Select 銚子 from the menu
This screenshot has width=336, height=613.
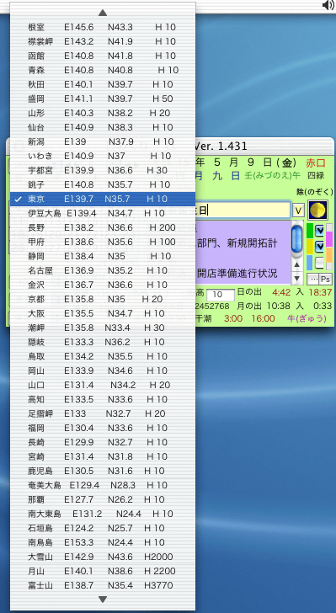coord(103,184)
